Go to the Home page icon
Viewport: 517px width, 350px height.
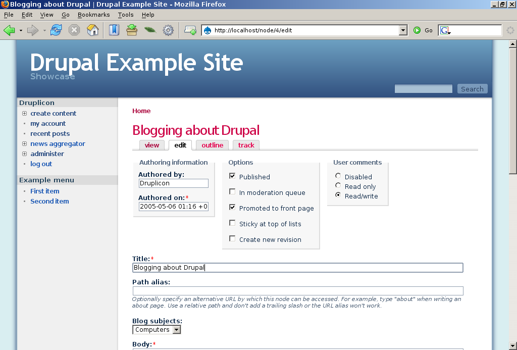(93, 30)
